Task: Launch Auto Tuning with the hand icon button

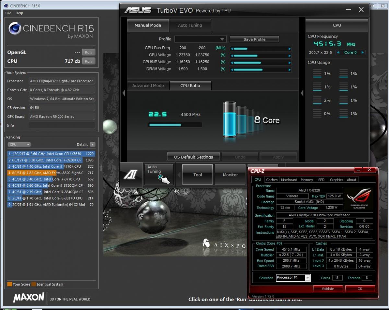Action: (x=159, y=174)
